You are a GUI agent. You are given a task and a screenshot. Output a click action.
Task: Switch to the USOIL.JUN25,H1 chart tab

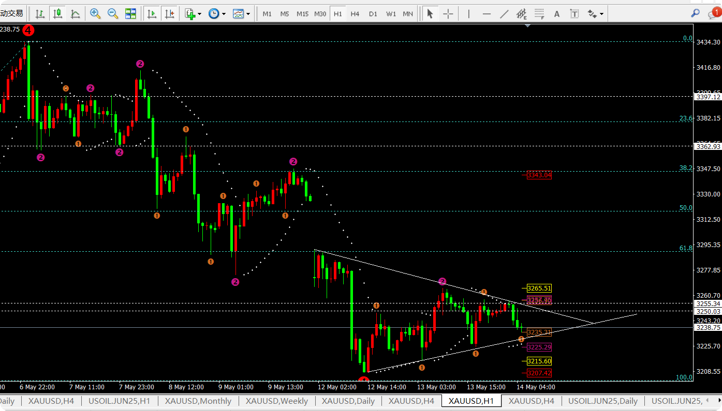pos(120,401)
